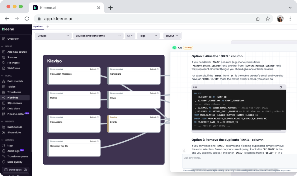Open Webforms page
297x176 pixels.
13,68
